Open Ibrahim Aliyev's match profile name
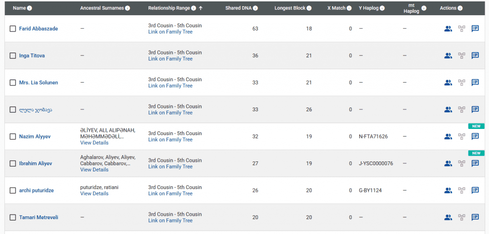 (x=35, y=163)
